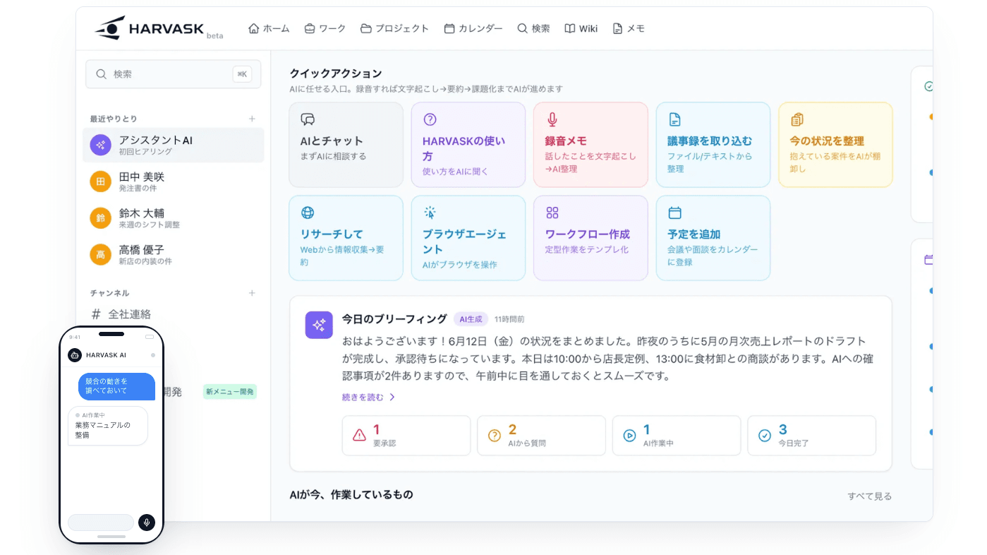Image resolution: width=987 pixels, height=555 pixels.
Task: Start the AIとチャット quick action
Action: point(346,145)
